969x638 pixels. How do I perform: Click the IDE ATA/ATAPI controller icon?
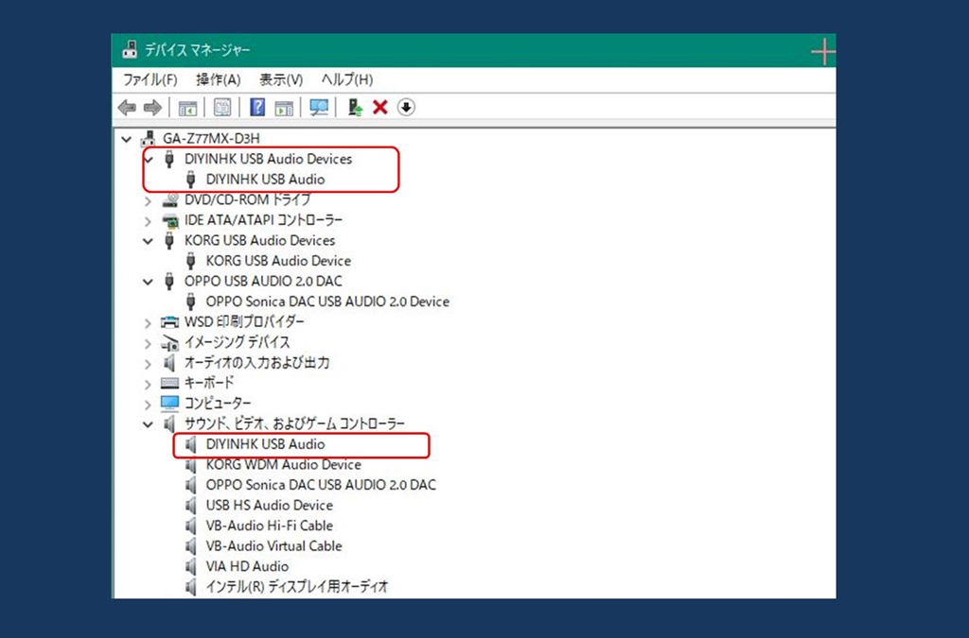[170, 220]
